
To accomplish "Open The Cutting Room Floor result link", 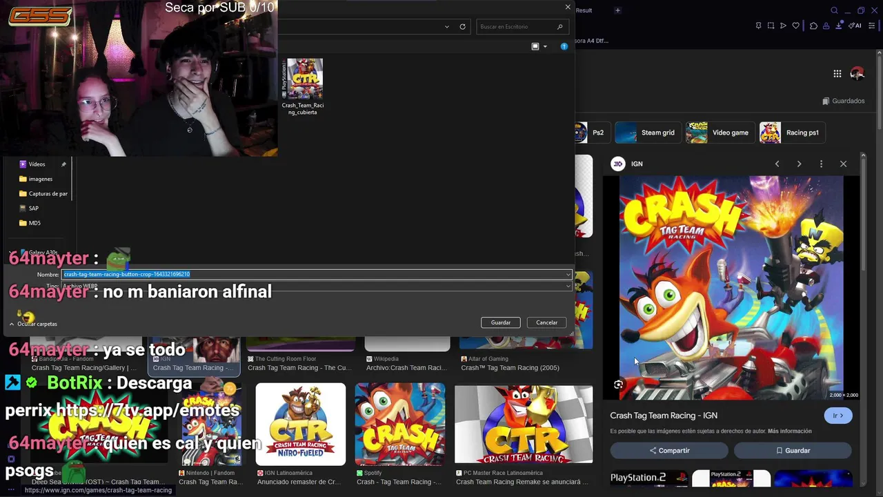I will [300, 364].
